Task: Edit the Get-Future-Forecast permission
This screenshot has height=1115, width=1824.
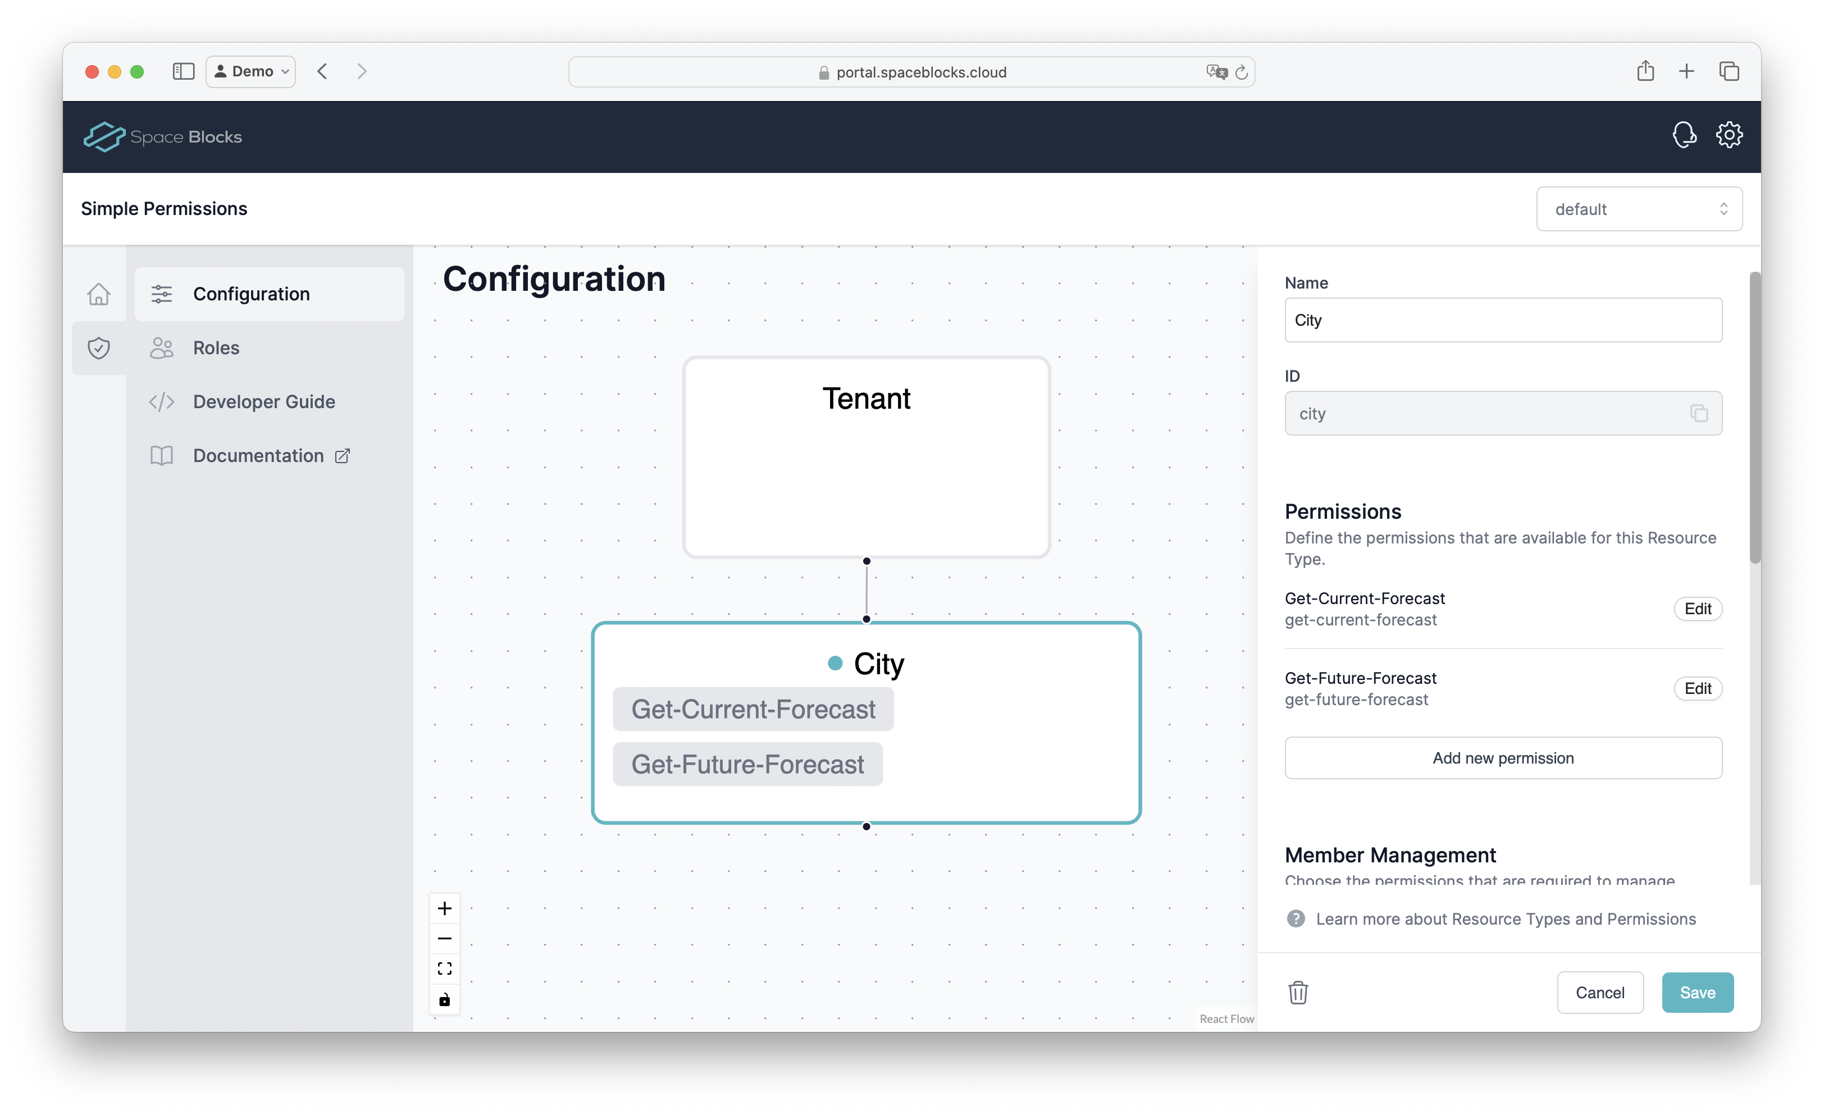Action: click(x=1698, y=688)
